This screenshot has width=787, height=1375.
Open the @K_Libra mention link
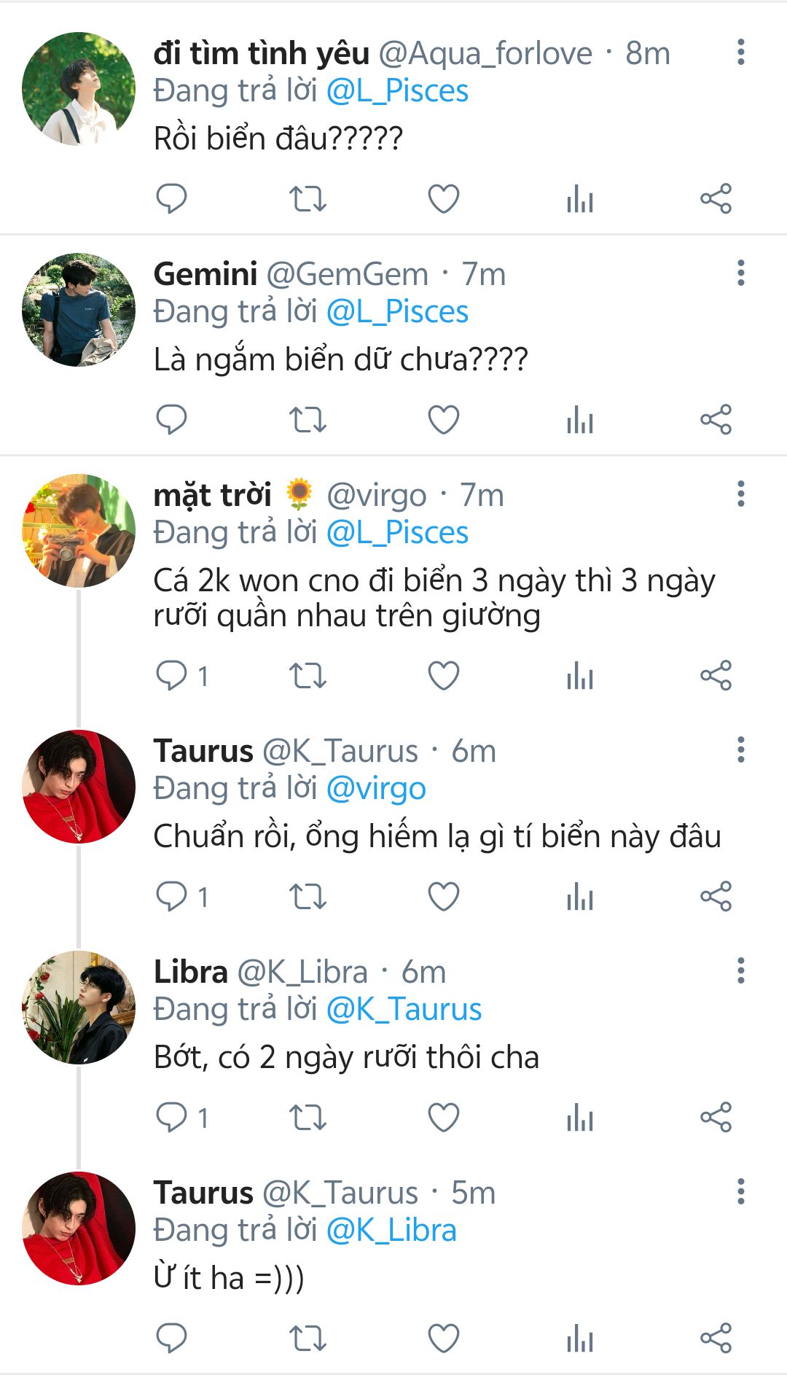click(x=391, y=1231)
